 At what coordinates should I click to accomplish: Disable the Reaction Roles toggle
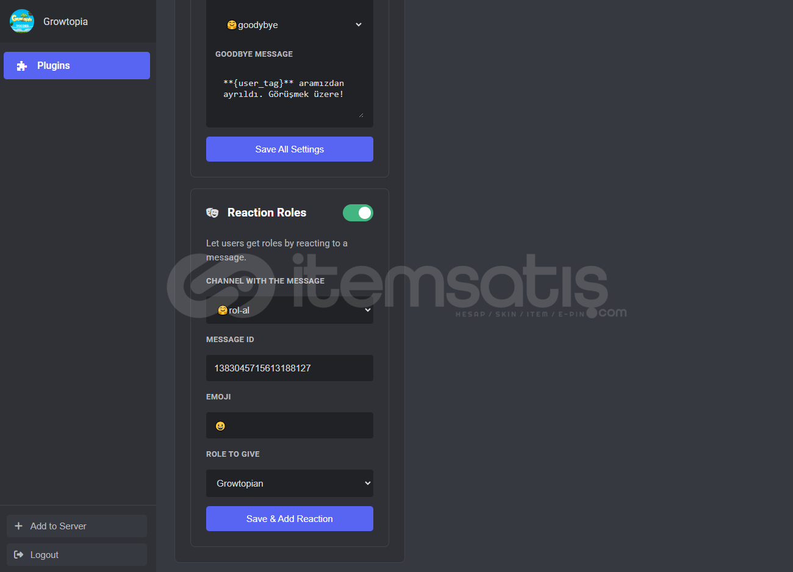(x=358, y=213)
